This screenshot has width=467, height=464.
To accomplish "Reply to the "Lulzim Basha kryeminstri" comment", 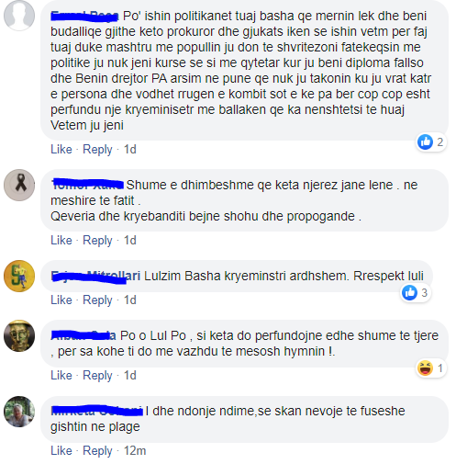I will (97, 300).
